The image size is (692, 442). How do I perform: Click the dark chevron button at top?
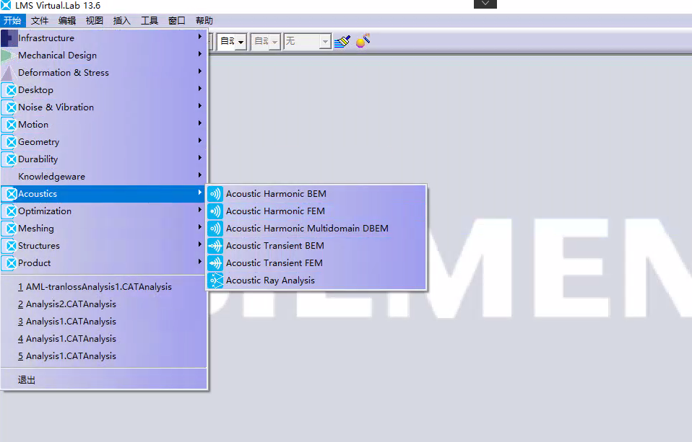(x=485, y=4)
